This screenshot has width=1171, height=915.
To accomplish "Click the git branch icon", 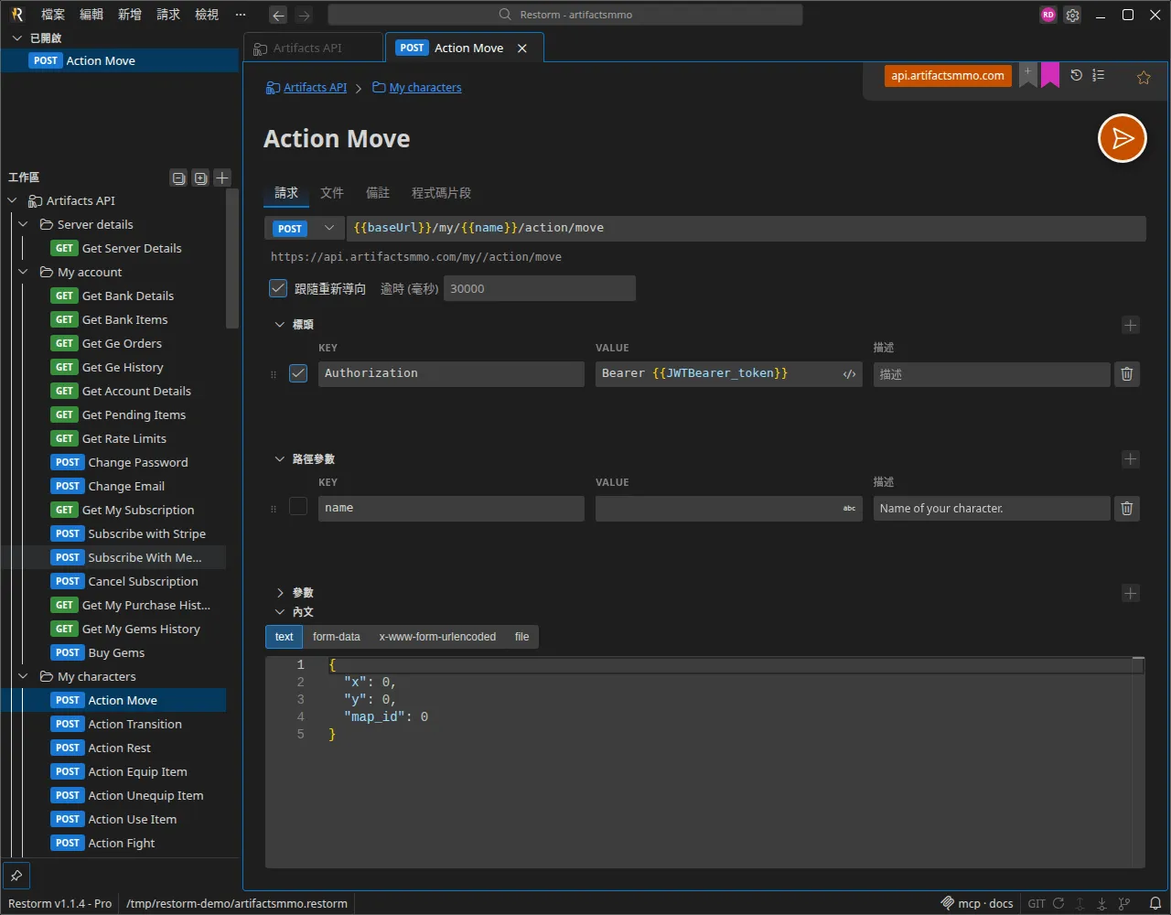I will click(x=1124, y=903).
